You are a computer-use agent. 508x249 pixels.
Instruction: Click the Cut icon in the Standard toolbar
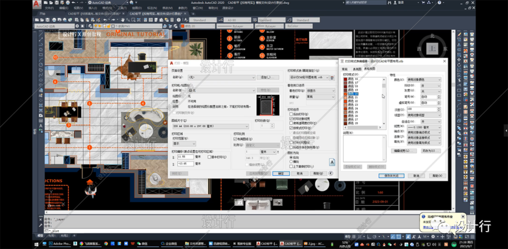[x=77, y=20]
